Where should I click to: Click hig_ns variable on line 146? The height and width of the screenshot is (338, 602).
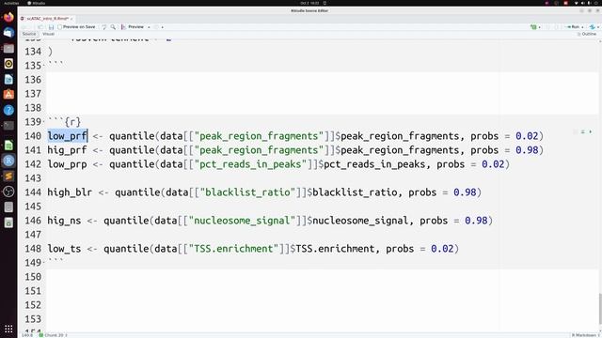tap(64, 221)
